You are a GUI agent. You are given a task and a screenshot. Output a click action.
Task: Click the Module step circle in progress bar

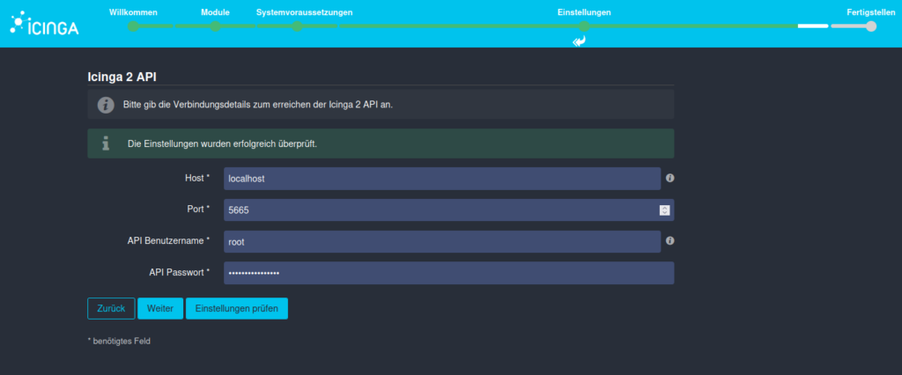pyautogui.click(x=215, y=26)
